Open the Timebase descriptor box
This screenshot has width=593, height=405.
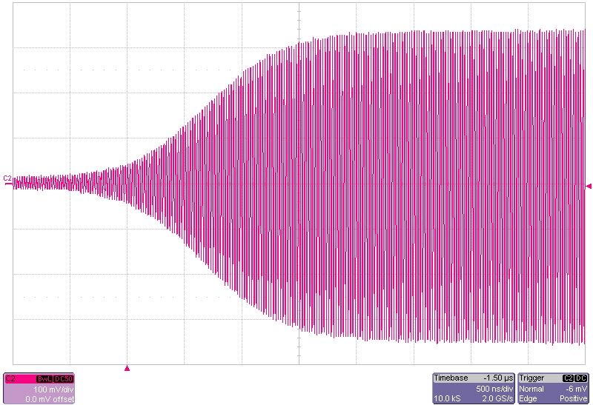[x=474, y=388]
